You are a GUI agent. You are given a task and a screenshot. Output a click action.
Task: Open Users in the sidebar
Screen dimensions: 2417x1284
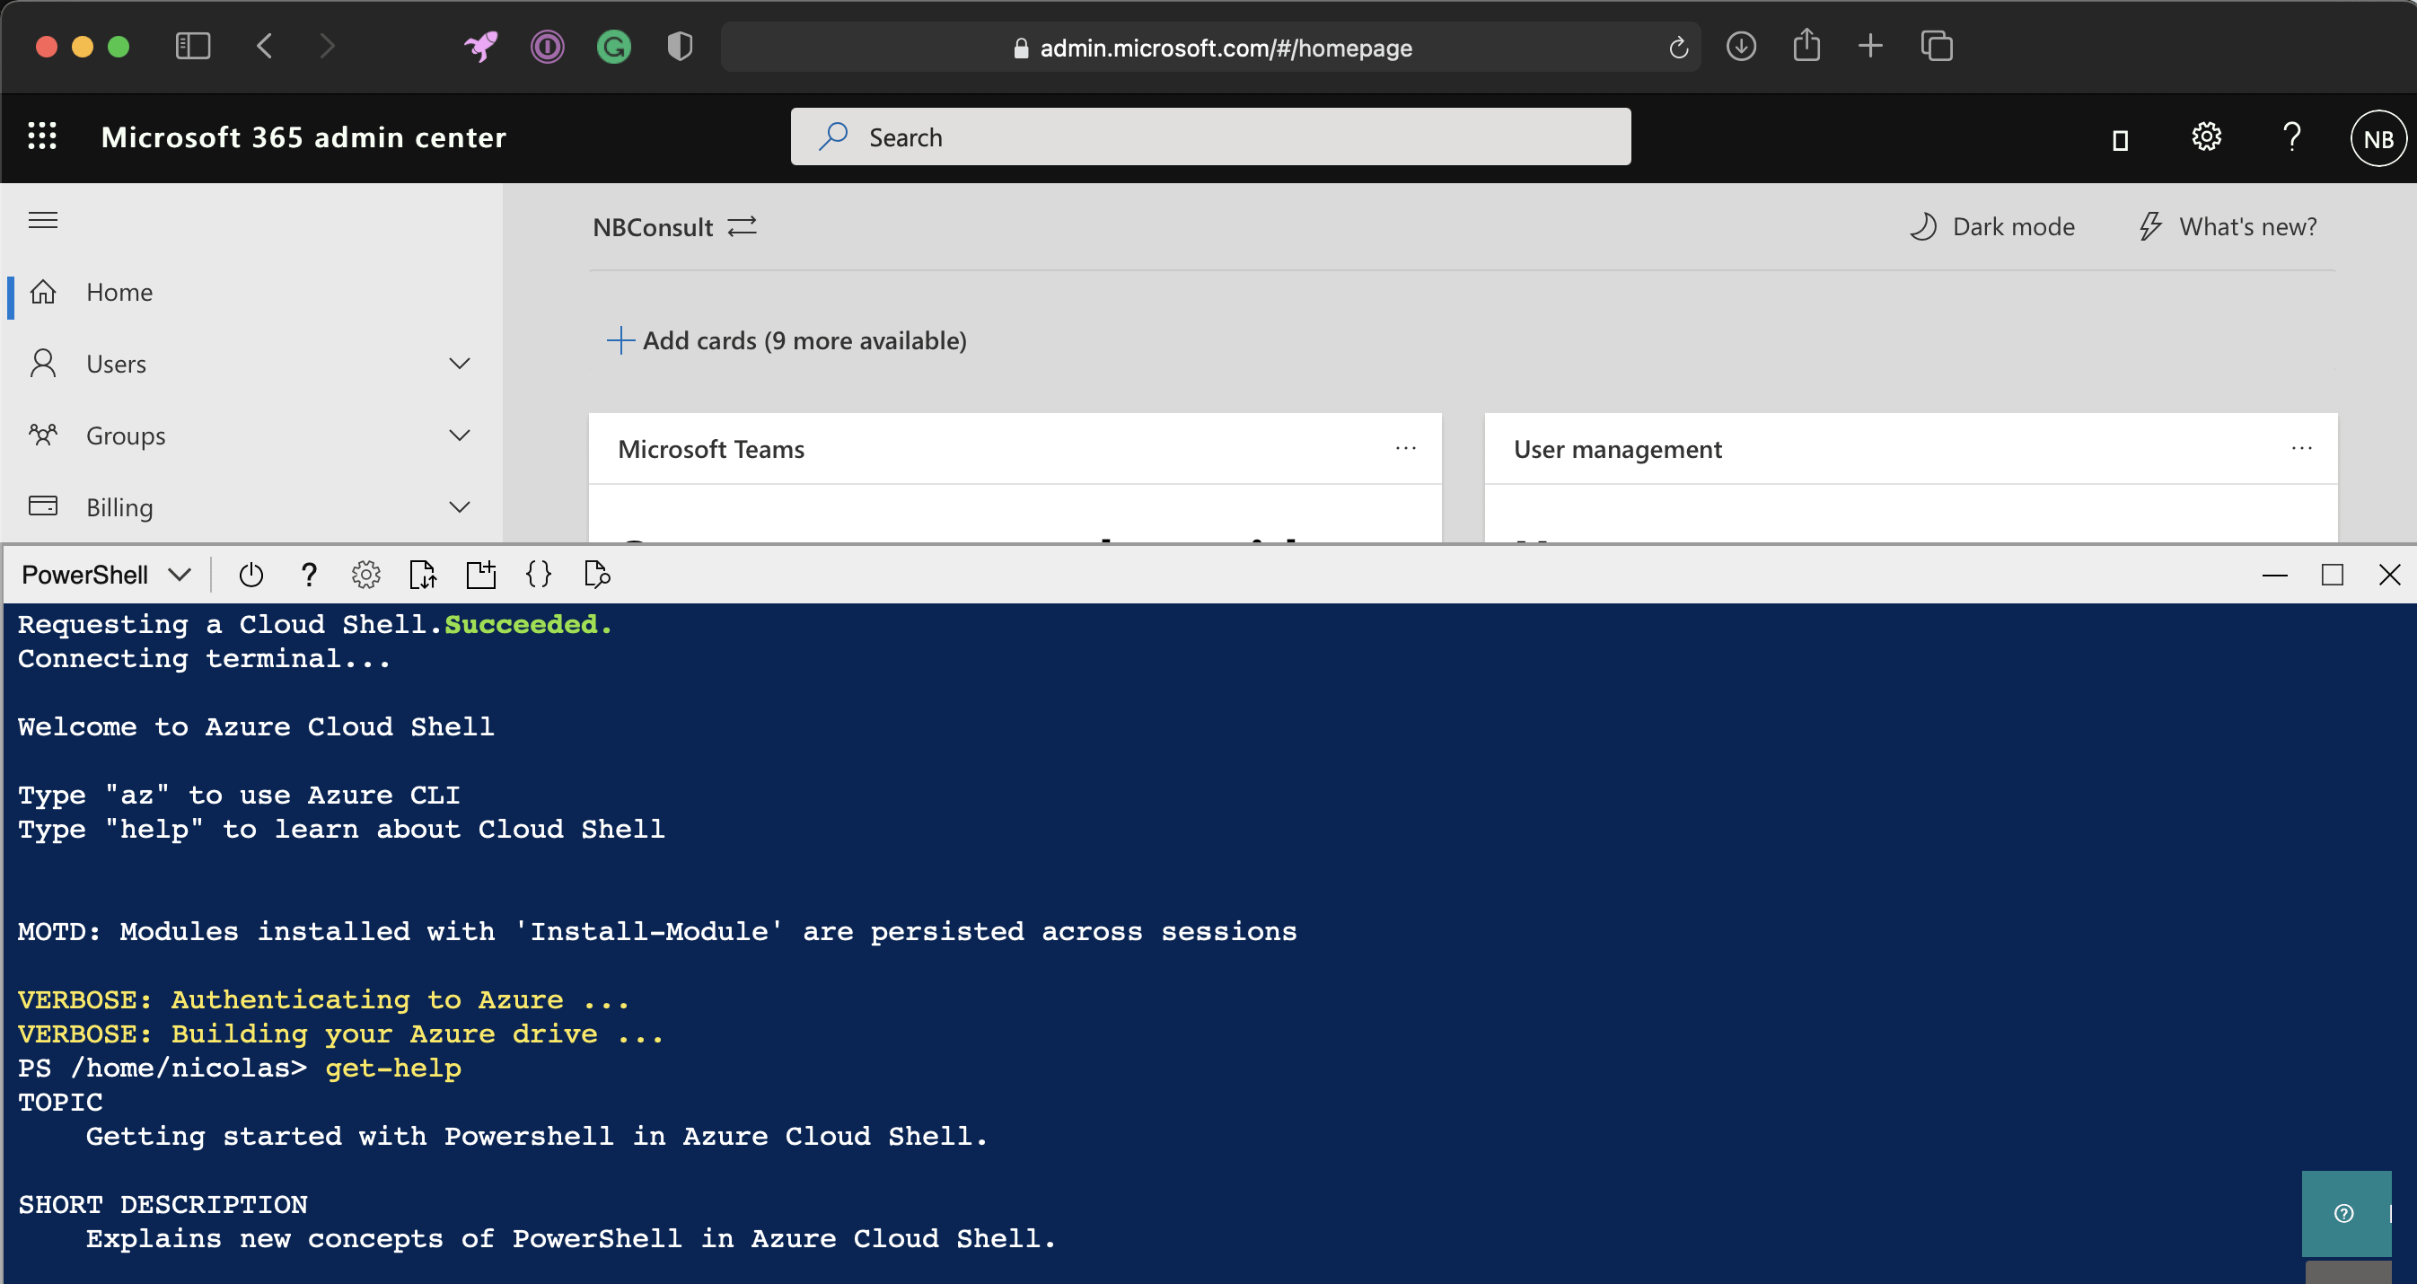click(117, 365)
